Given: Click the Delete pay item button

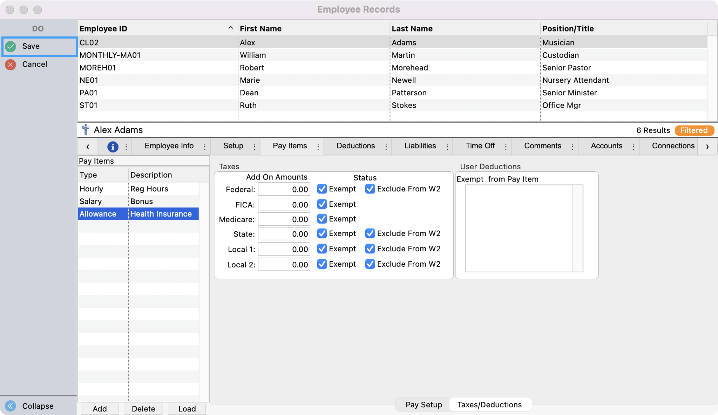Looking at the screenshot, I should [x=143, y=409].
